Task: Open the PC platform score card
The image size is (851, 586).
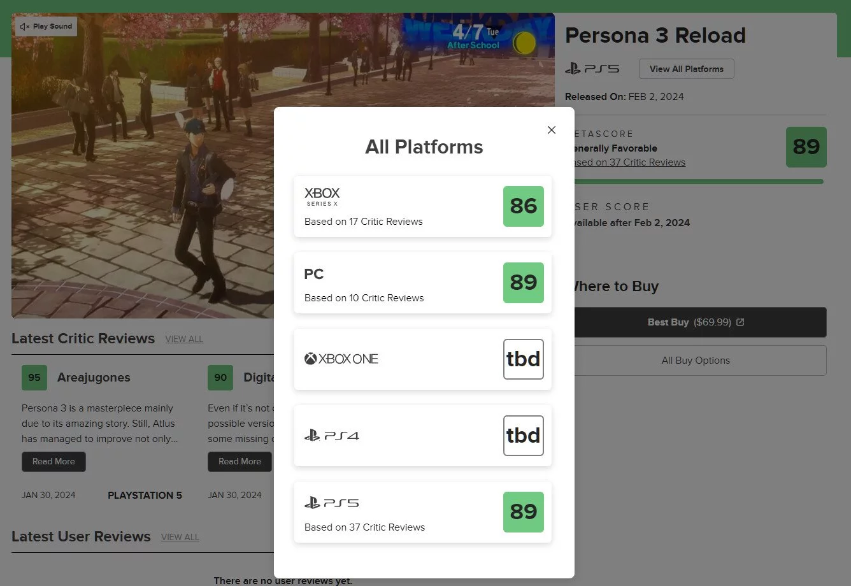Action: coord(423,283)
